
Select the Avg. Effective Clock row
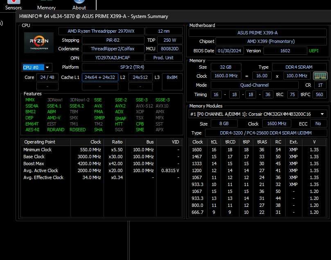pos(101,177)
